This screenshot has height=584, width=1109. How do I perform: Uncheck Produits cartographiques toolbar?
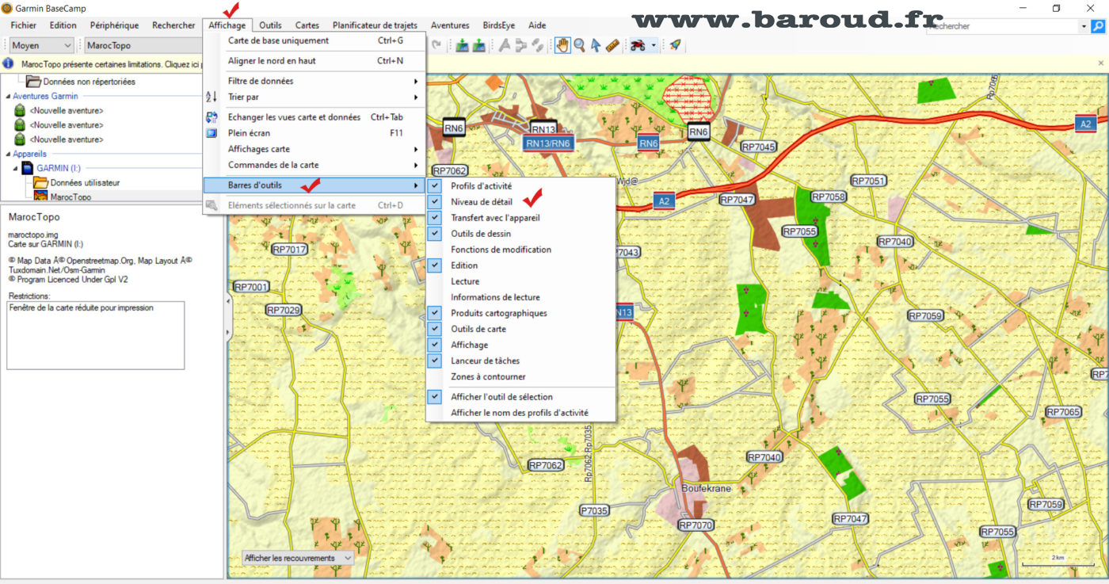click(x=434, y=313)
